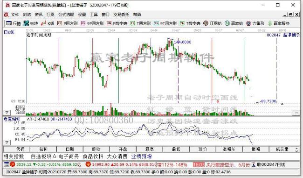Open the 9T四方形 tool
The image size is (303, 178).
(165, 23)
